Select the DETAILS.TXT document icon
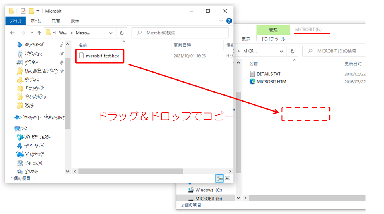The width and height of the screenshot is (384, 214). pos(252,74)
